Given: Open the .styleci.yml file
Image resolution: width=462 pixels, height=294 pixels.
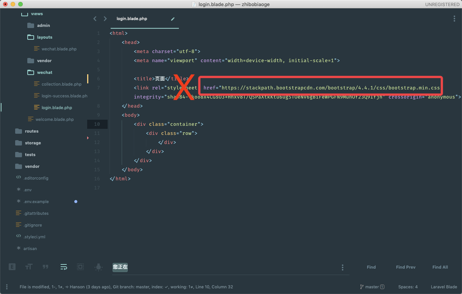Looking at the screenshot, I should coord(34,237).
